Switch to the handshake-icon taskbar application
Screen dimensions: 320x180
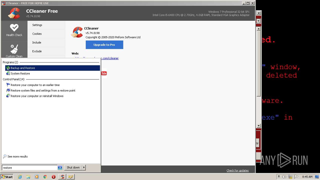(x=71, y=177)
